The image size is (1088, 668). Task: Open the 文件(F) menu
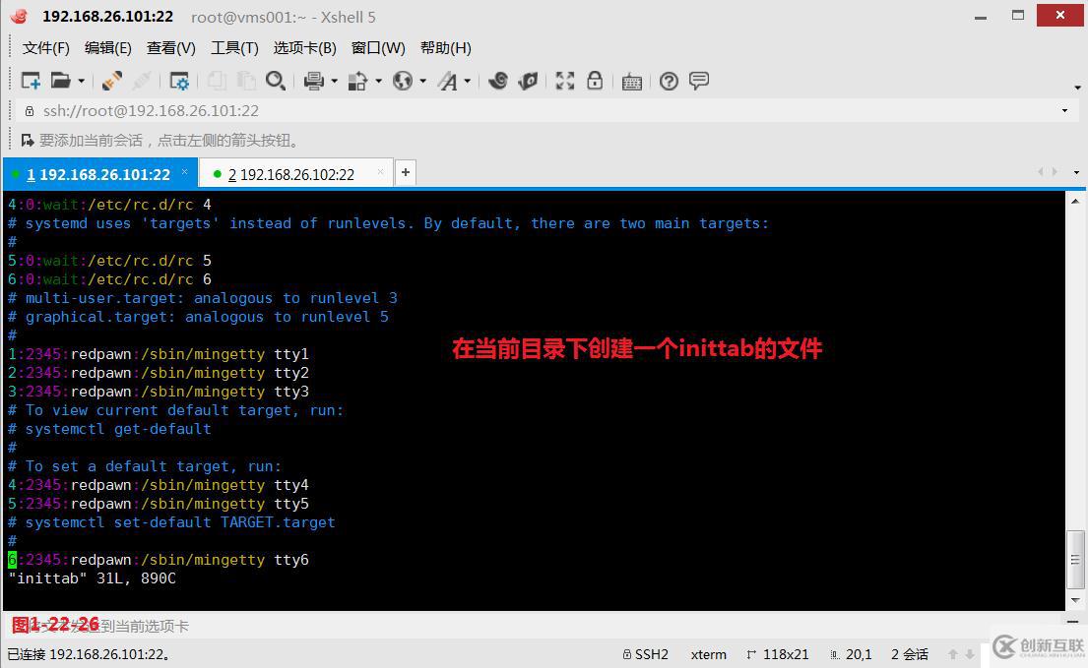(x=46, y=48)
